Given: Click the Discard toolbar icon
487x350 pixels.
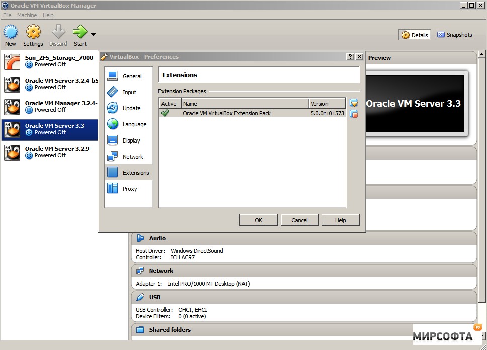Looking at the screenshot, I should 58,32.
